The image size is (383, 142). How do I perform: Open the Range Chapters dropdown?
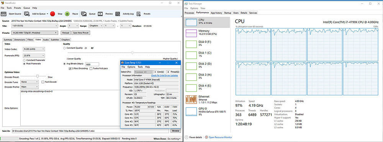pos(95,26)
